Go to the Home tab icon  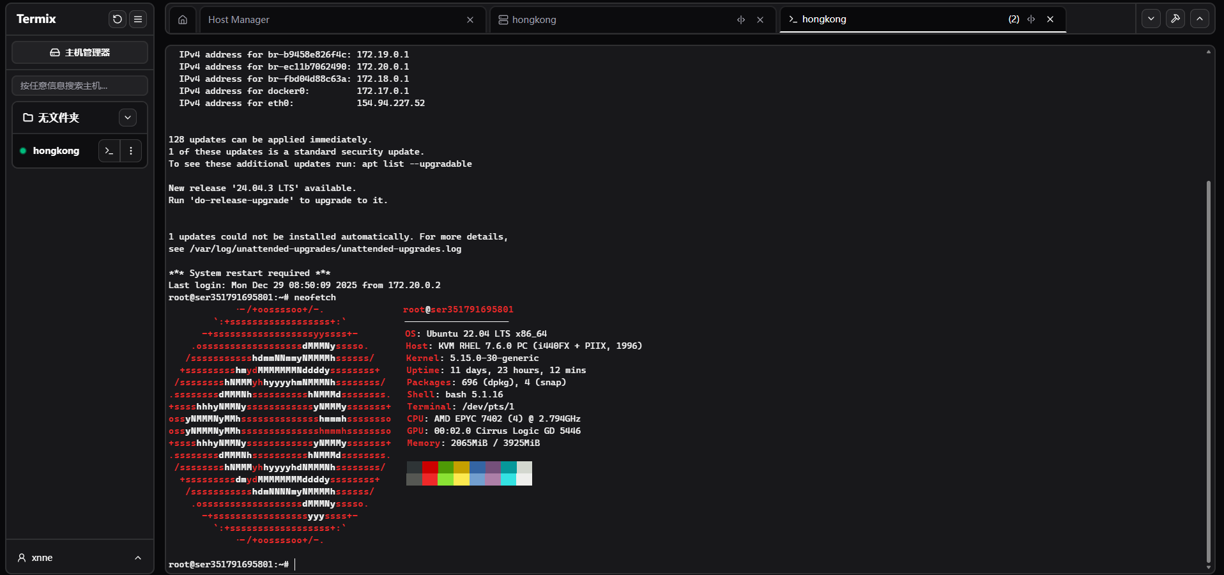pyautogui.click(x=183, y=20)
